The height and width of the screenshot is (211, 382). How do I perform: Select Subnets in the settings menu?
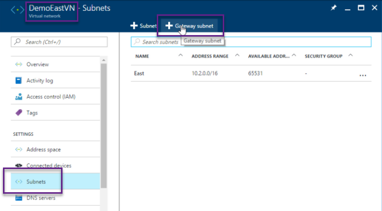[36, 182]
